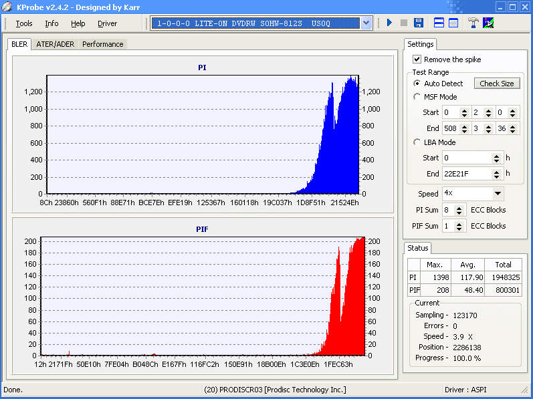Viewport: 533px width, 399px height.
Task: Switch to the Performance tab
Action: 103,44
